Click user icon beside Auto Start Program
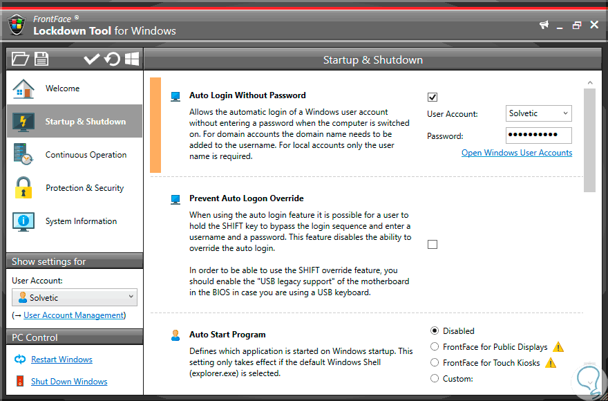 [x=175, y=335]
